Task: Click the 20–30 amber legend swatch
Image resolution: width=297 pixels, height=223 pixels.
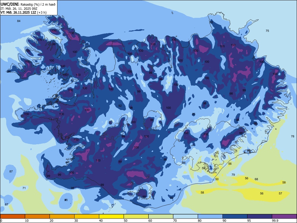Action: [x=62, y=216]
